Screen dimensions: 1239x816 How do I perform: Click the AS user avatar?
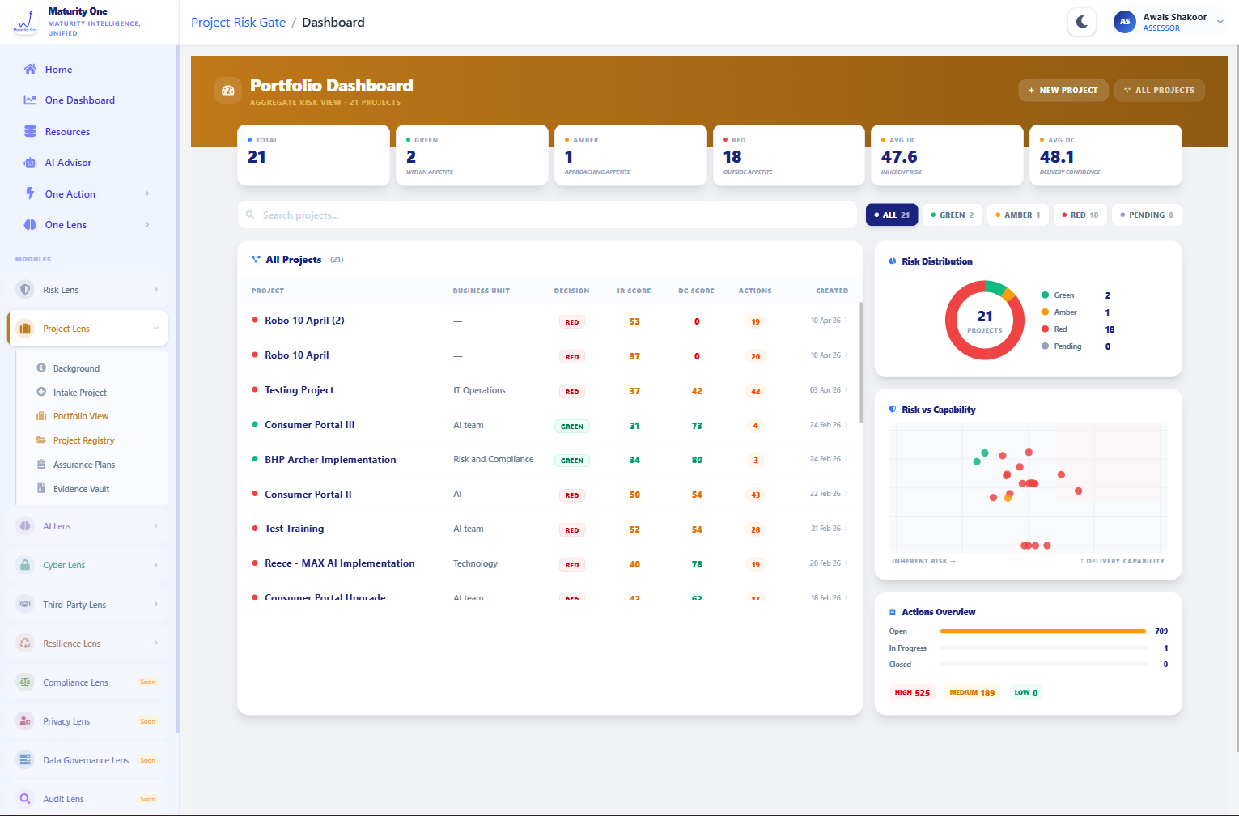(1125, 22)
